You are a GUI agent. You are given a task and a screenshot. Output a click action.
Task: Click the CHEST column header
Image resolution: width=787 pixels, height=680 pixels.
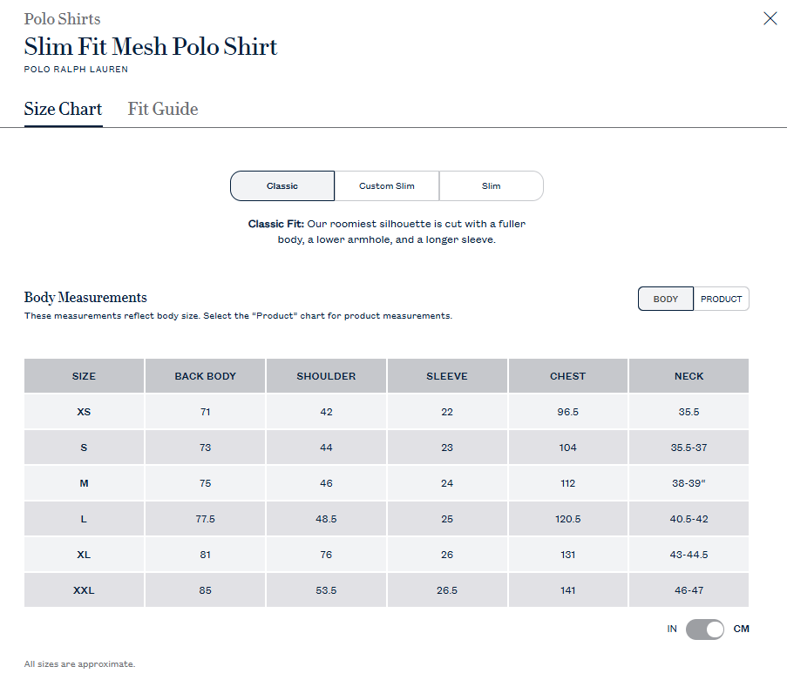pos(568,376)
